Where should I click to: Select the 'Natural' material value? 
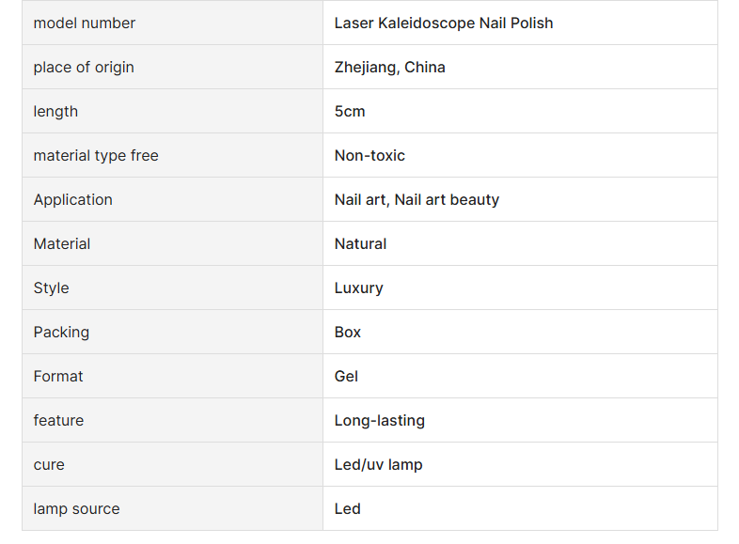click(x=360, y=244)
